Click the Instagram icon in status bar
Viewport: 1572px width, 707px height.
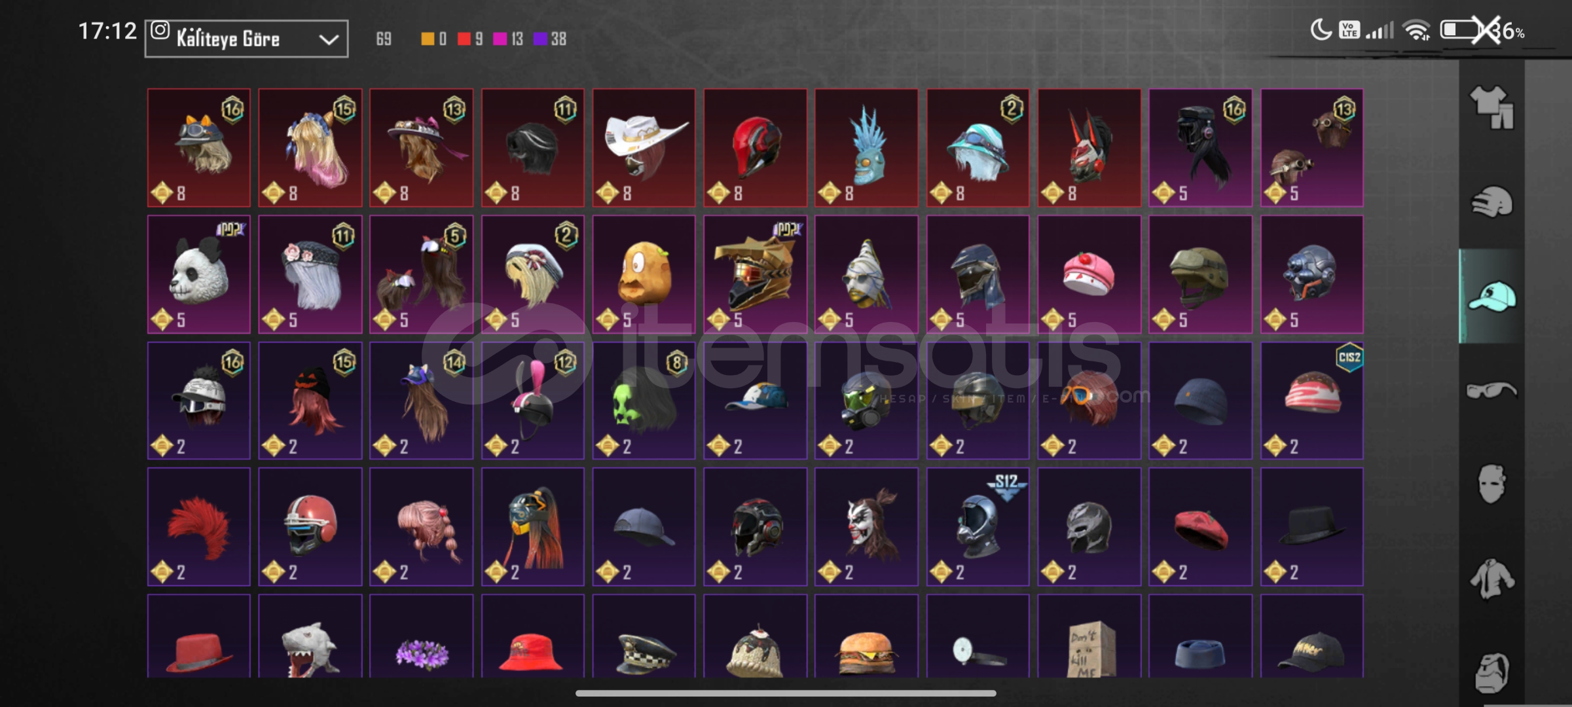tap(160, 30)
